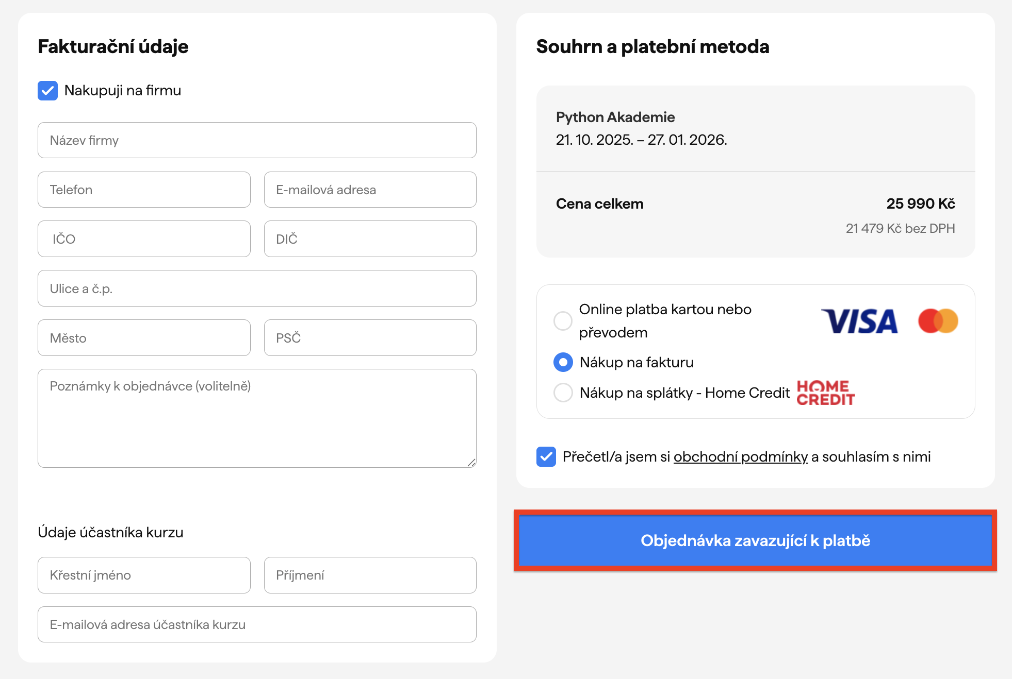Uncheck the 'Nakupuji na firmu' checkbox
The image size is (1012, 679).
48,91
